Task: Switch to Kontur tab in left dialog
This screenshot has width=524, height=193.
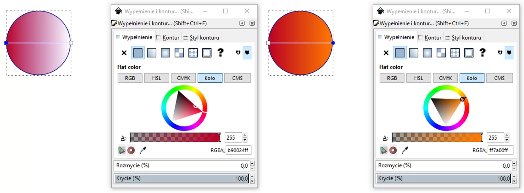Action: click(x=168, y=38)
